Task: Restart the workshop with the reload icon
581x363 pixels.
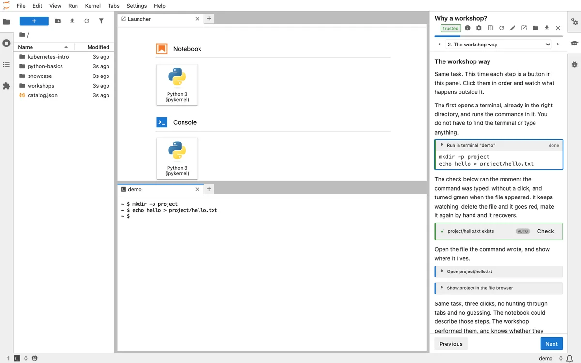Action: [502, 28]
